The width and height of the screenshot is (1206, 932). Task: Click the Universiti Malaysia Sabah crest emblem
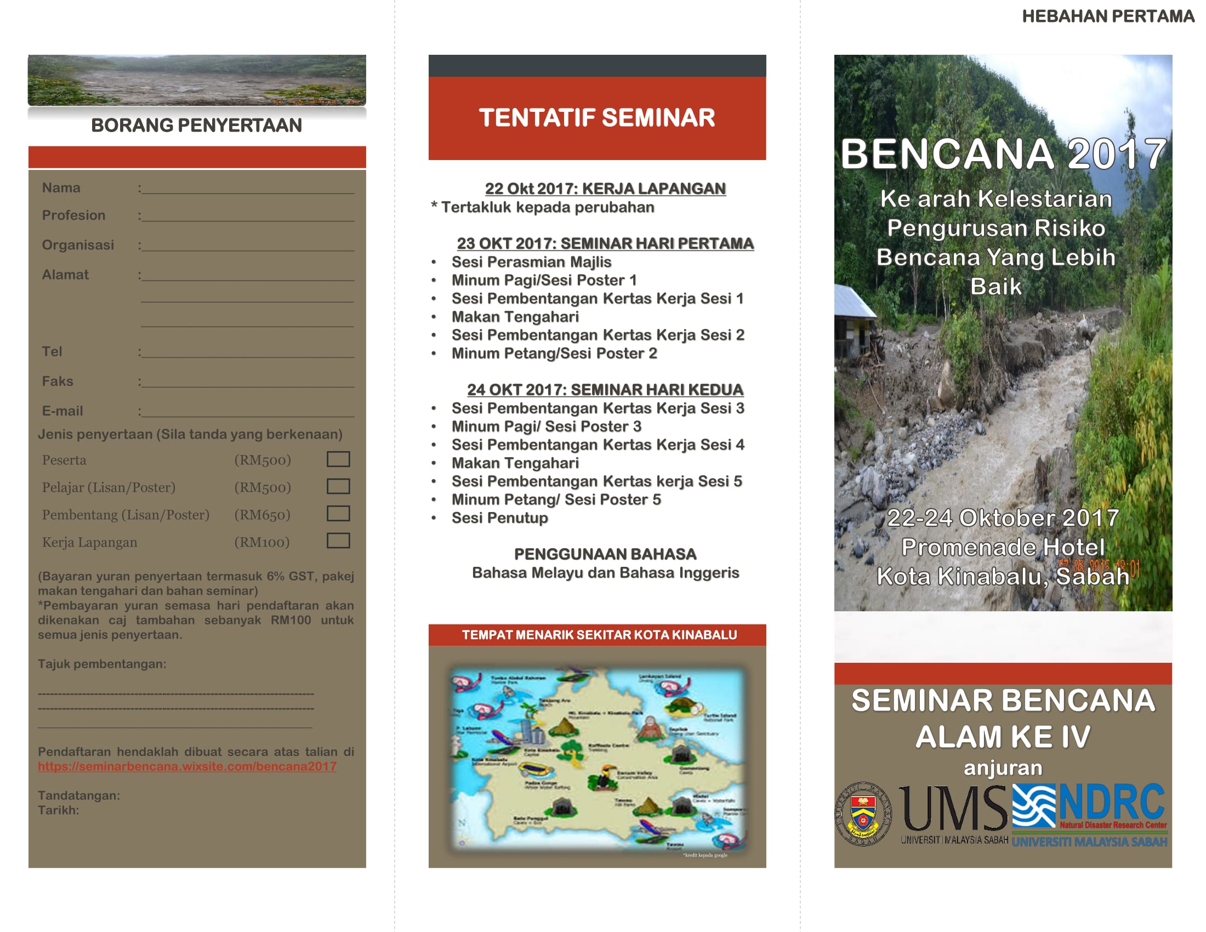863,814
